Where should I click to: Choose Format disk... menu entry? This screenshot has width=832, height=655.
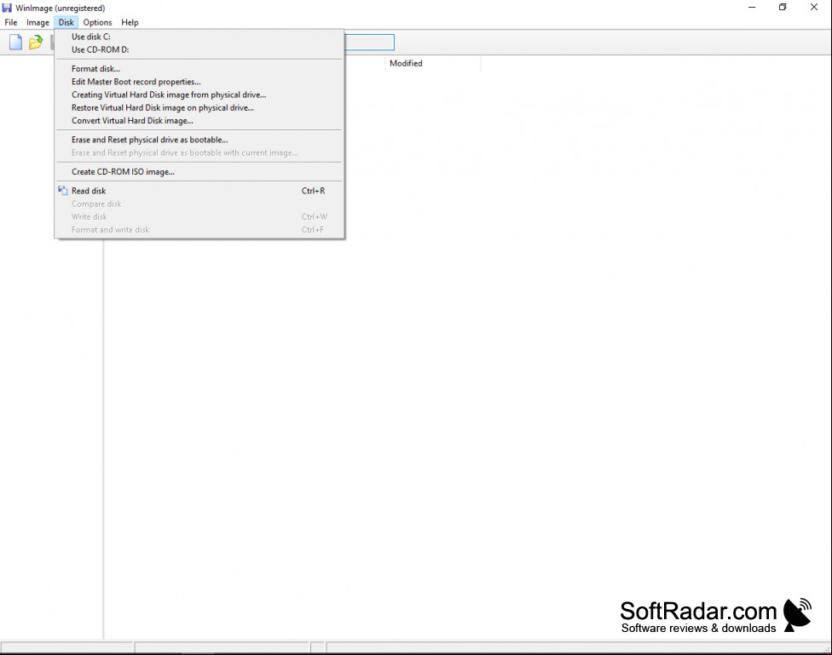tap(199, 68)
